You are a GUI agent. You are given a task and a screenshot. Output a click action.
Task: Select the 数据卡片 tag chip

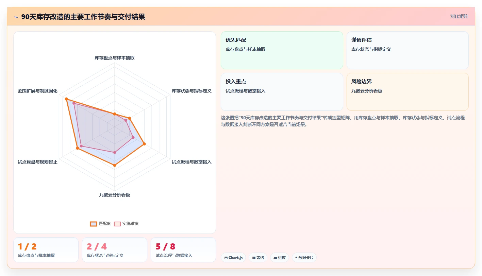304,258
